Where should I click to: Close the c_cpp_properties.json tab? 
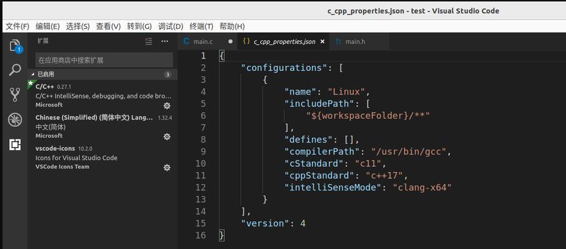click(x=323, y=42)
